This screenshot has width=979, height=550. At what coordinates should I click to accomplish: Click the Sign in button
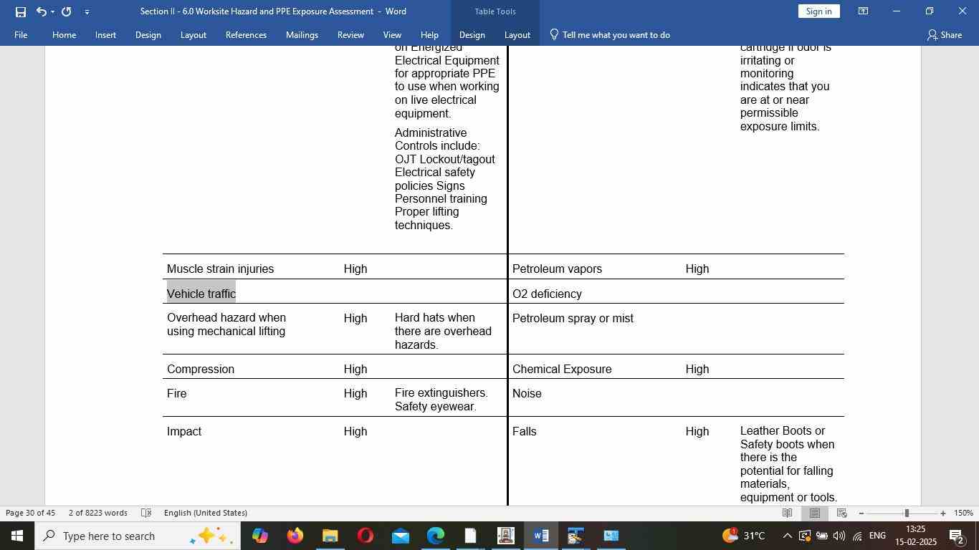point(818,11)
